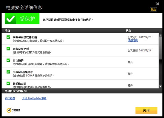Click the green check beside 病毒和间谍软件扫描

(x=8, y=37)
